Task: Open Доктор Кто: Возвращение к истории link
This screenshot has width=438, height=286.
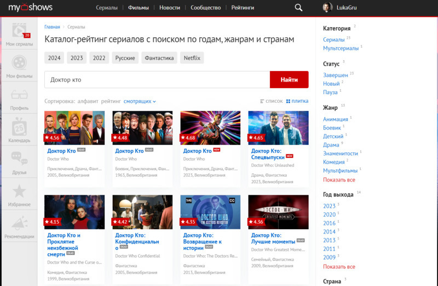Action: click(202, 242)
